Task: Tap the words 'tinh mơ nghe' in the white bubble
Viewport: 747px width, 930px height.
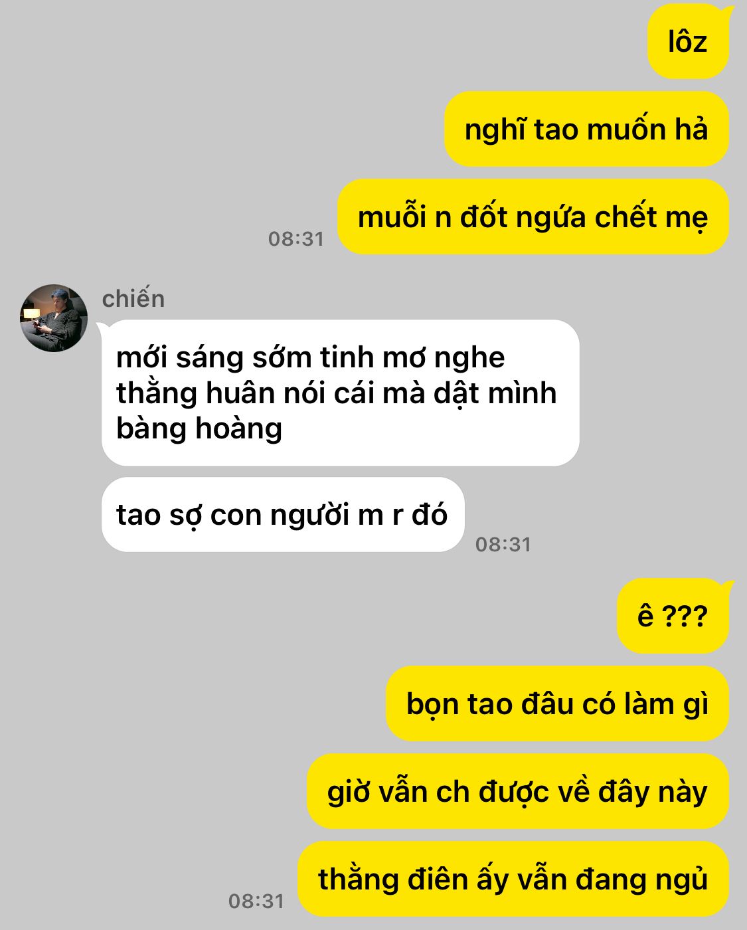Action: click(x=412, y=358)
